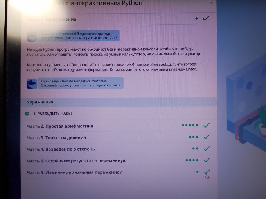Image resolution: width=266 pixels, height=199 pixels.
Task: Expand Часть 2. Простая арифметика section
Action: click(x=60, y=126)
